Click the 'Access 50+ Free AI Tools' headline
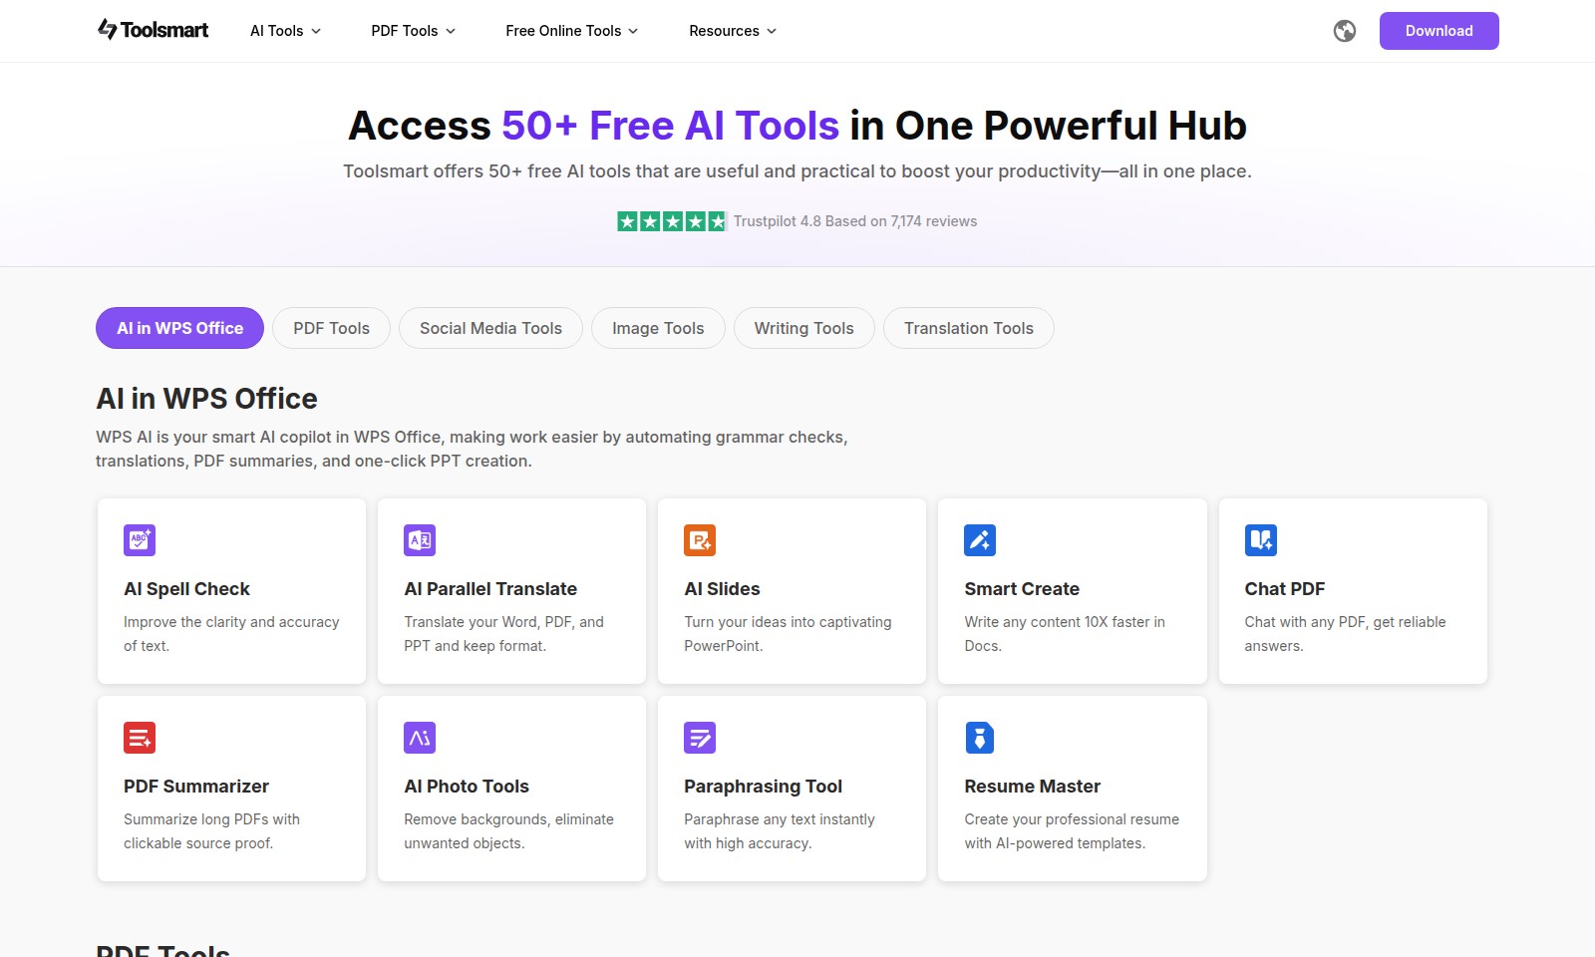Image resolution: width=1595 pixels, height=957 pixels. pos(797,126)
